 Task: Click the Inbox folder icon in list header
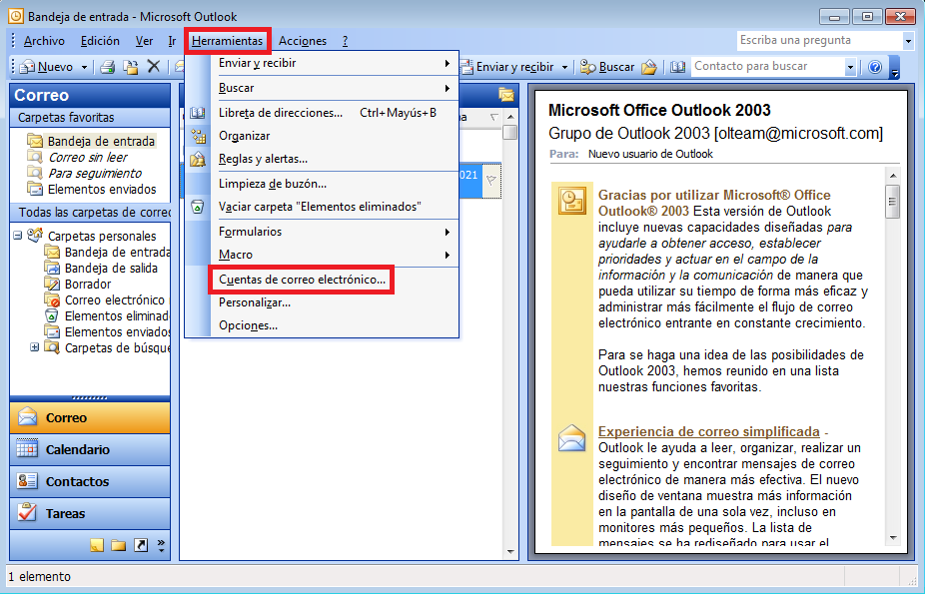506,95
